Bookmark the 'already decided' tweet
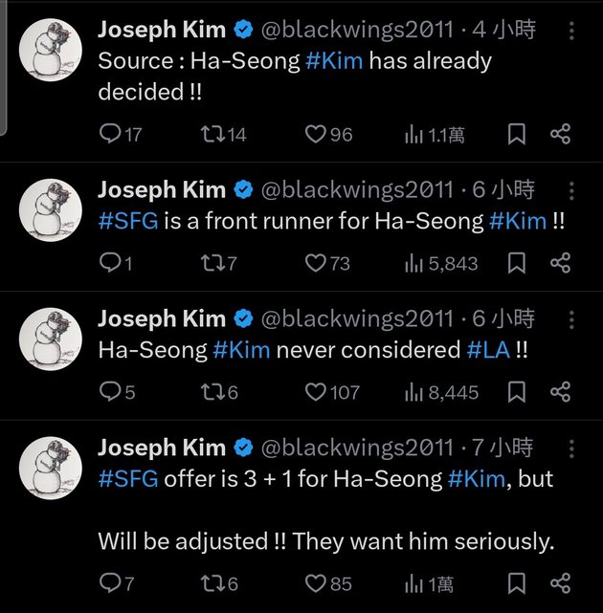Viewport: 603px width, 613px height. tap(516, 135)
